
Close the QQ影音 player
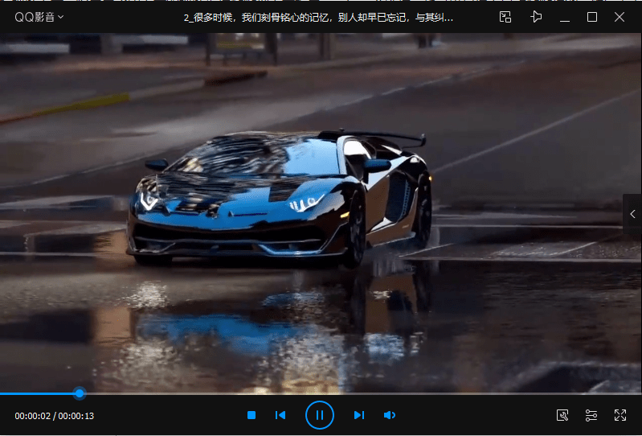tap(620, 17)
